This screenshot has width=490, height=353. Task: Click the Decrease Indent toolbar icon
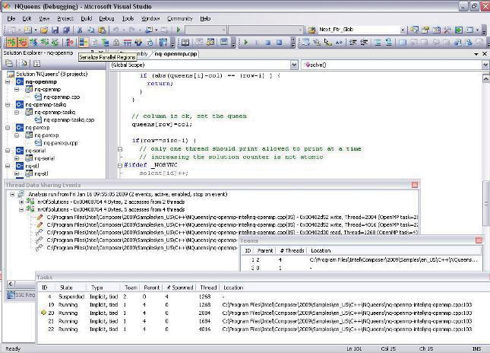[353, 43]
